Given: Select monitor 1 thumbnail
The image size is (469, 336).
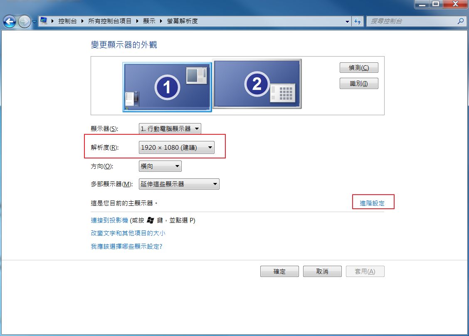Looking at the screenshot, I should (x=167, y=87).
